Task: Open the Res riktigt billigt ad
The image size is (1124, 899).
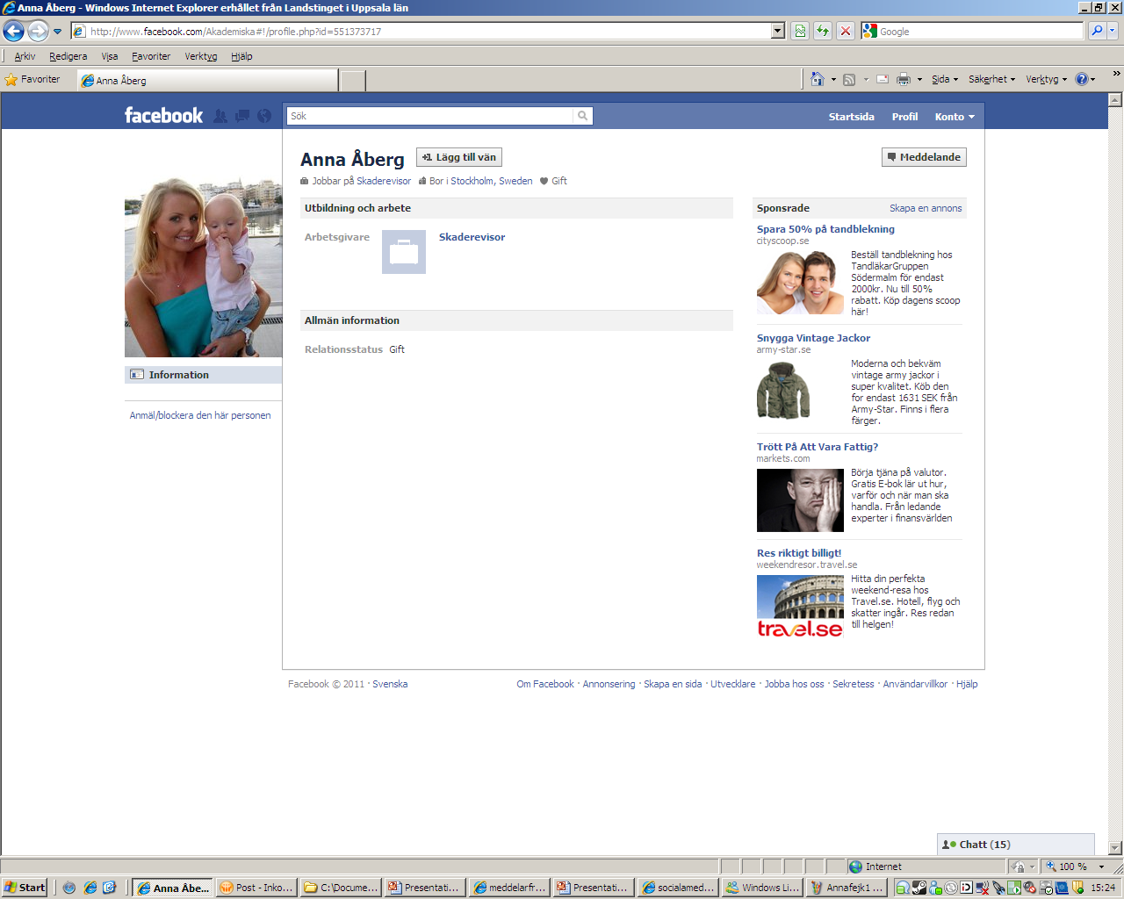Action: tap(799, 553)
